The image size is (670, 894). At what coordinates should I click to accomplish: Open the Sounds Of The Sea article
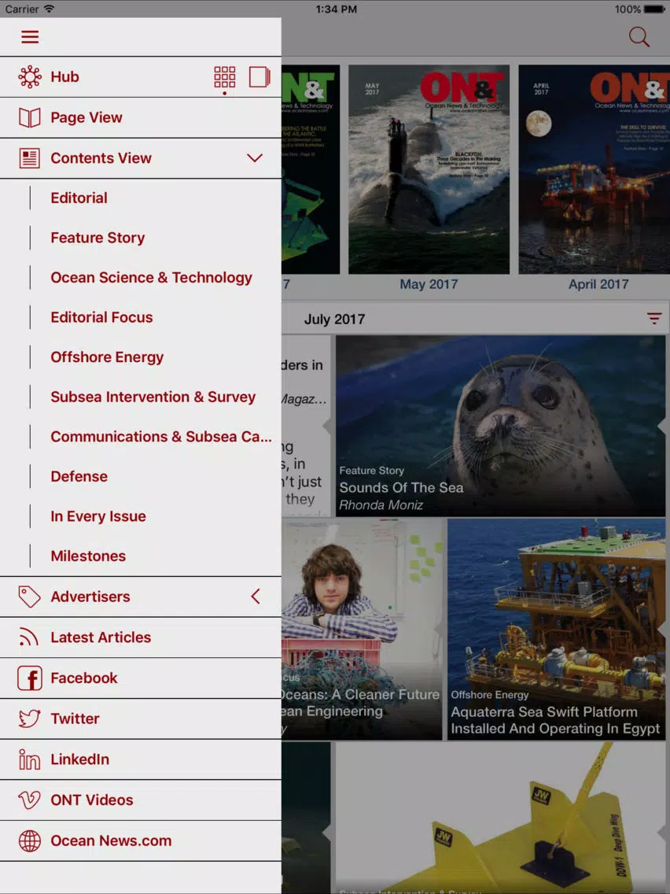[x=500, y=426]
